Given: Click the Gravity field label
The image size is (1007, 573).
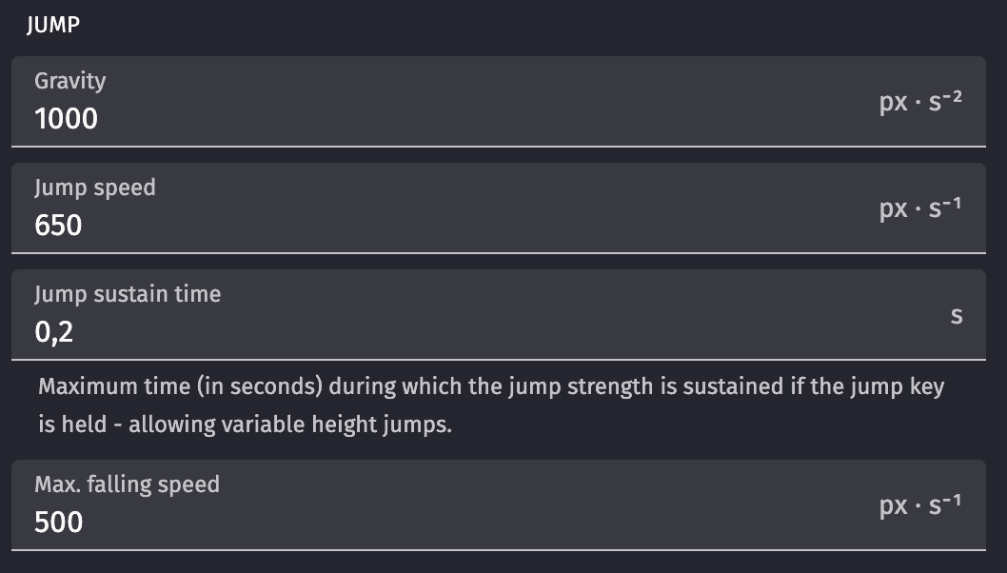Looking at the screenshot, I should 70,81.
